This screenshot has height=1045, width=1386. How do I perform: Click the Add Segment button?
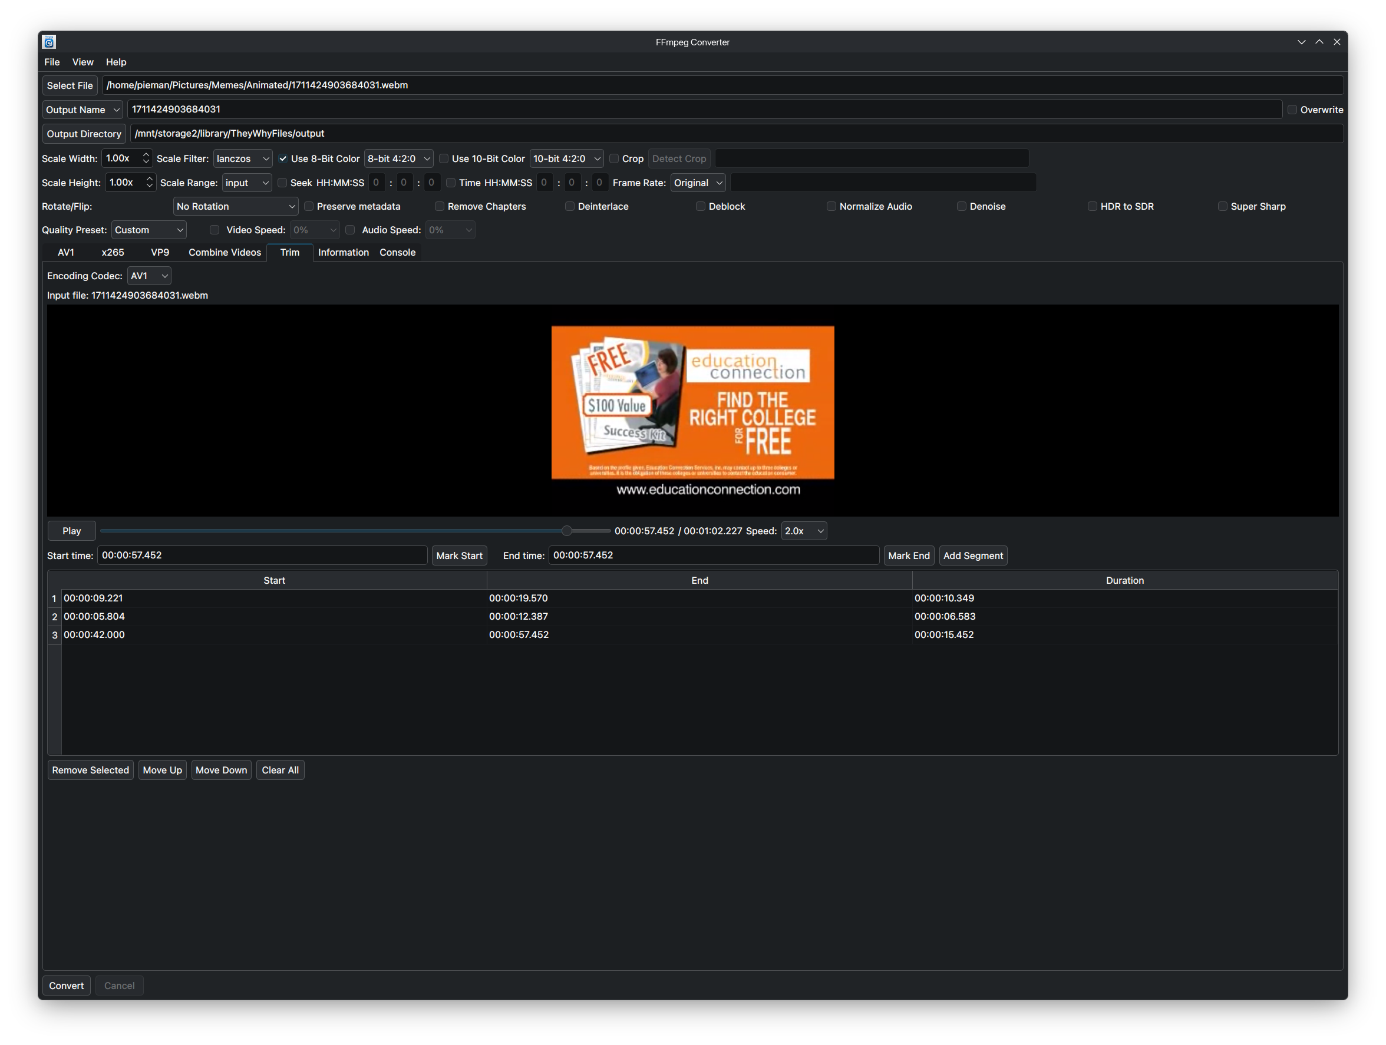[x=972, y=555]
